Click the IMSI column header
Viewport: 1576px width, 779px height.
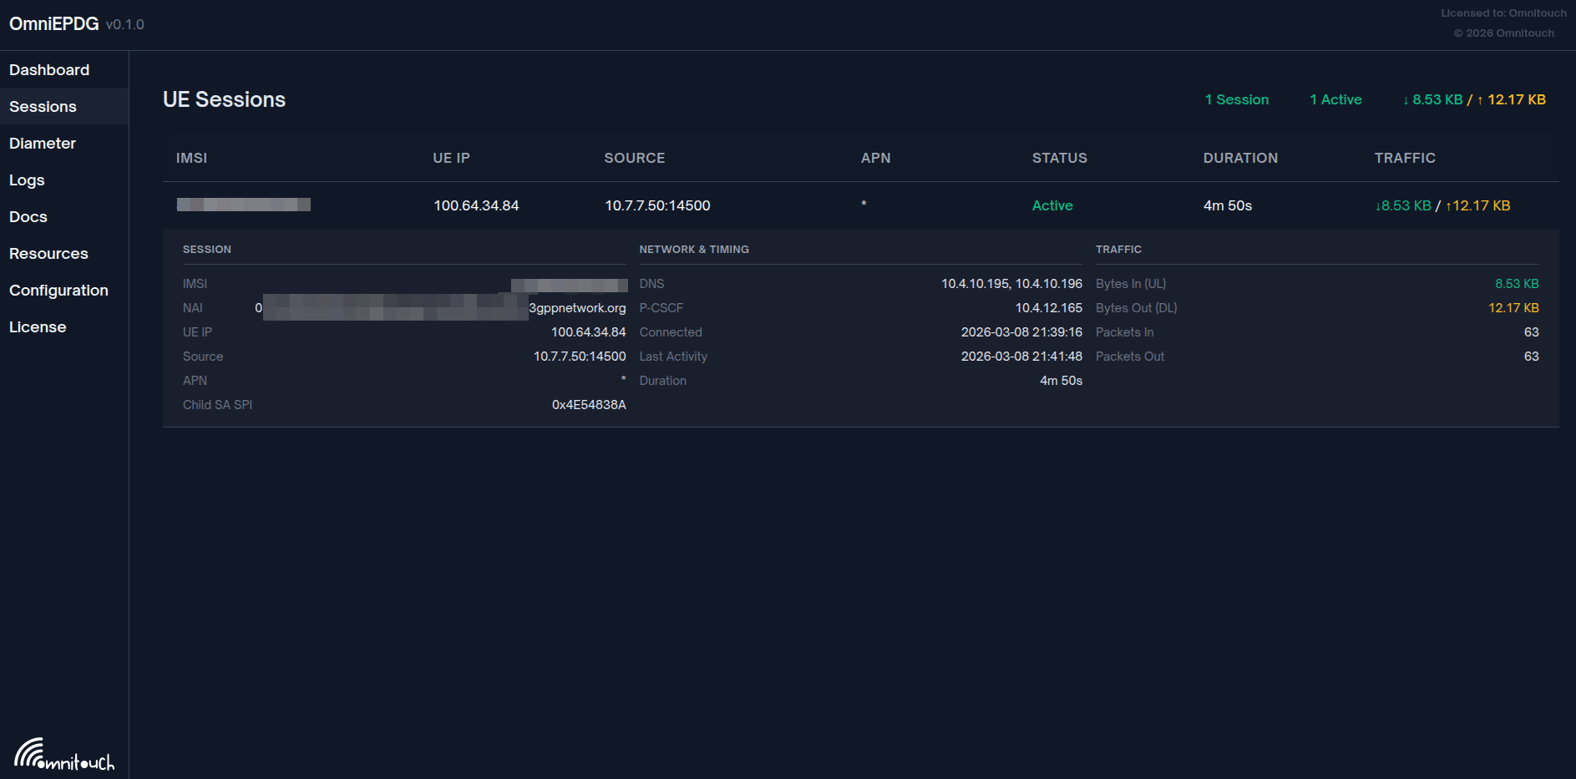coord(191,158)
